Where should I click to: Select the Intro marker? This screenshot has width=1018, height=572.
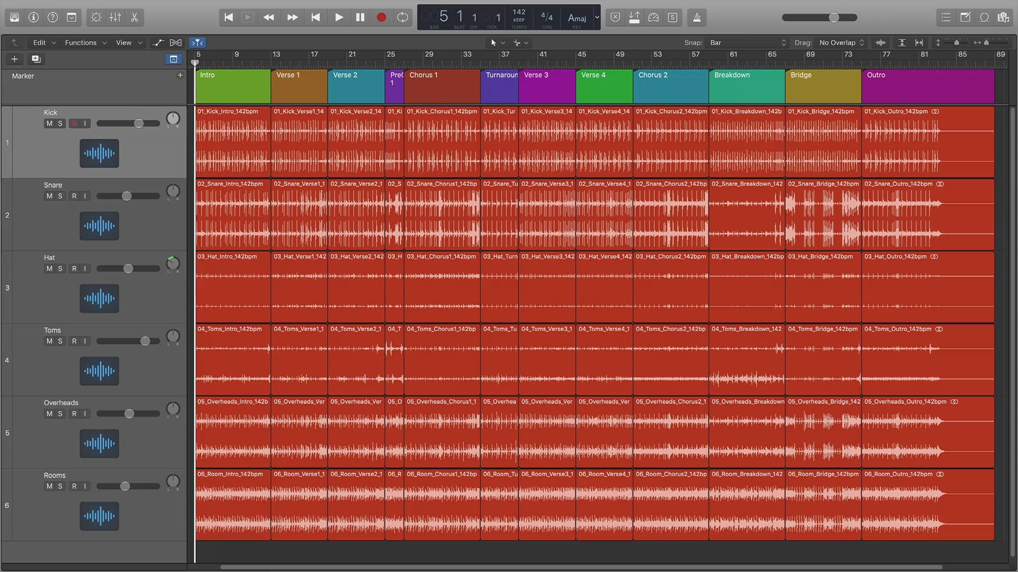pyautogui.click(x=233, y=86)
